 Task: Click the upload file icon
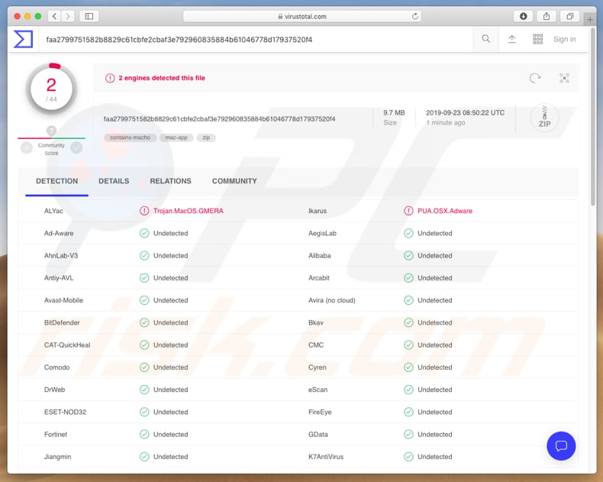pos(512,39)
